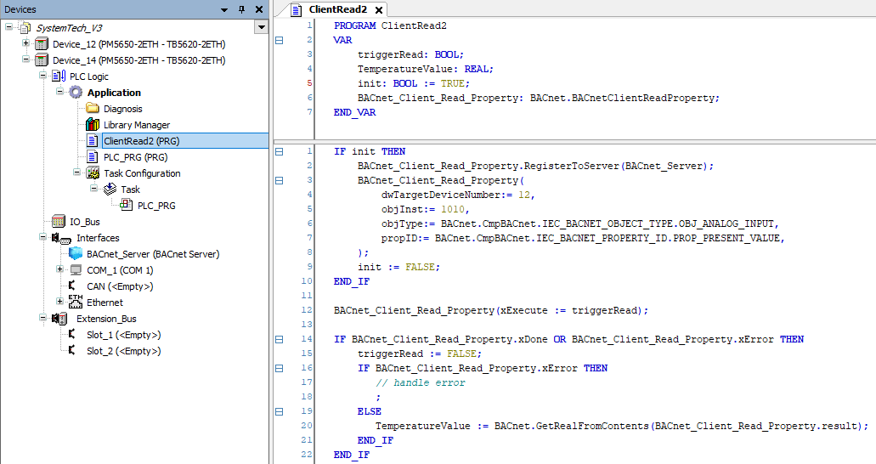Screen dimensions: 876x464
Task: Collapse the VAR declaration block fold
Action: [280, 40]
